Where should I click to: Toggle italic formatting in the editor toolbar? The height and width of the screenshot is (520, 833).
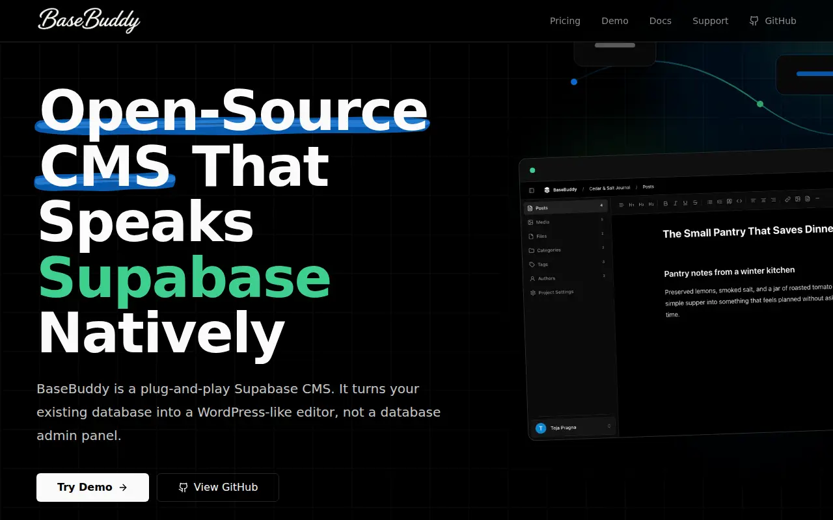pyautogui.click(x=676, y=203)
